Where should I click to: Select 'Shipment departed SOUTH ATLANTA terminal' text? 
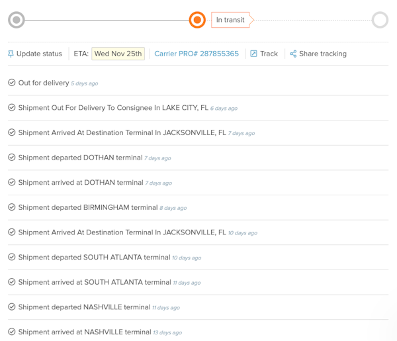(x=94, y=257)
